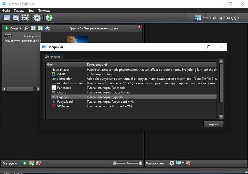Click Все группы label
The image size is (248, 174).
pos(10,163)
